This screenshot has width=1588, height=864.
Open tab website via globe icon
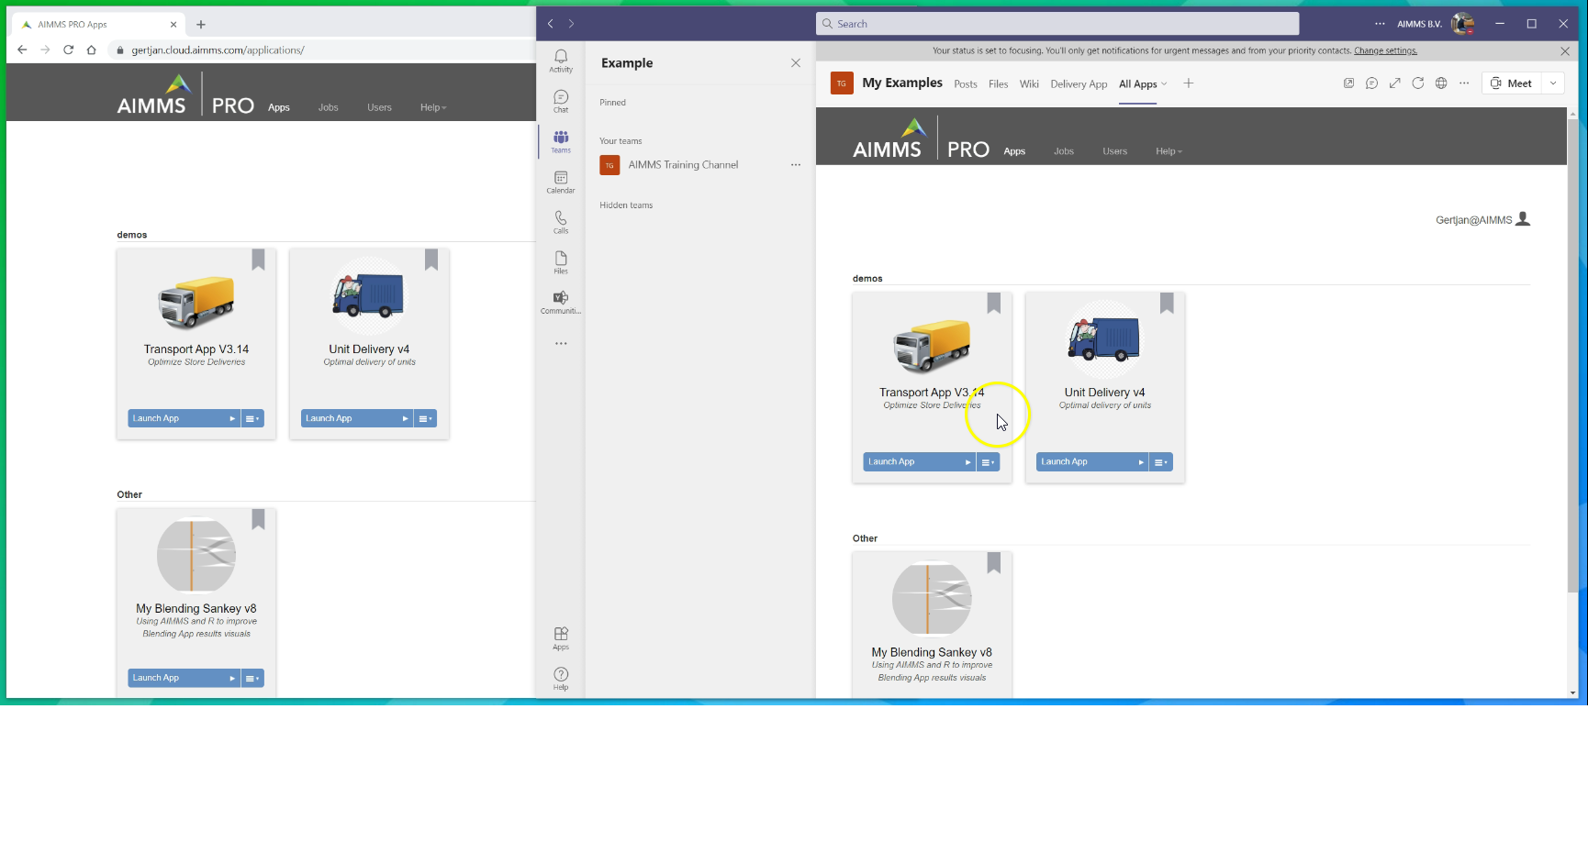pos(1441,83)
